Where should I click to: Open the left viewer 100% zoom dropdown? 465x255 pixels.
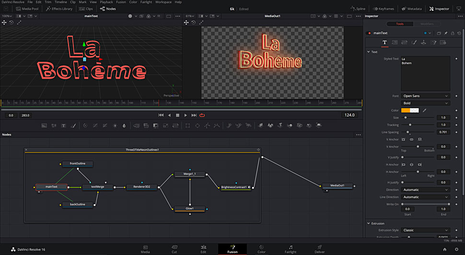tap(7, 16)
